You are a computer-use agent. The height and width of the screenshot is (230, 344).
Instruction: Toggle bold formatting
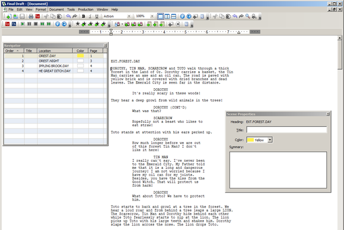[84, 17]
